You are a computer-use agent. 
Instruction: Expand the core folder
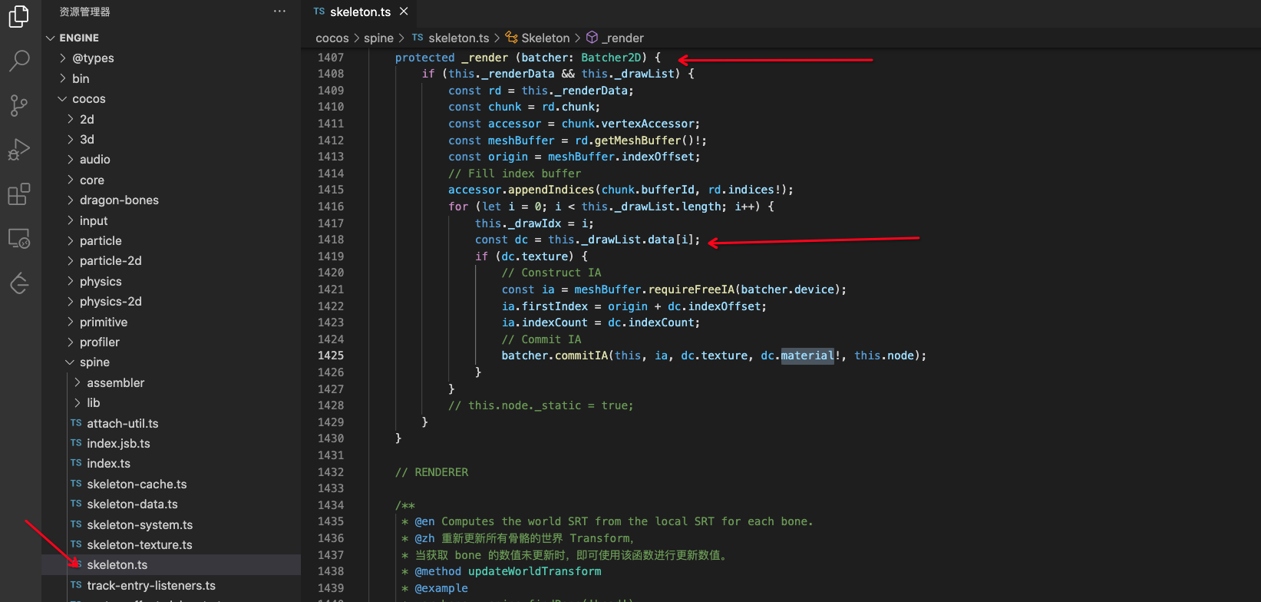[71, 180]
